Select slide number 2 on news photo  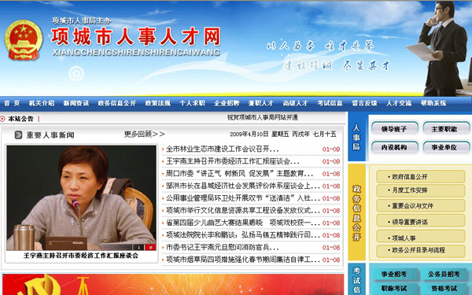pyautogui.click(x=150, y=247)
